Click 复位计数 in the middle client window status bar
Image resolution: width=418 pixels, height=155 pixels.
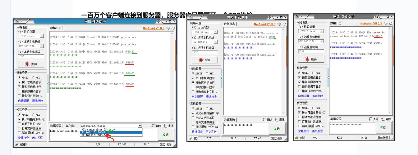tap(276, 139)
